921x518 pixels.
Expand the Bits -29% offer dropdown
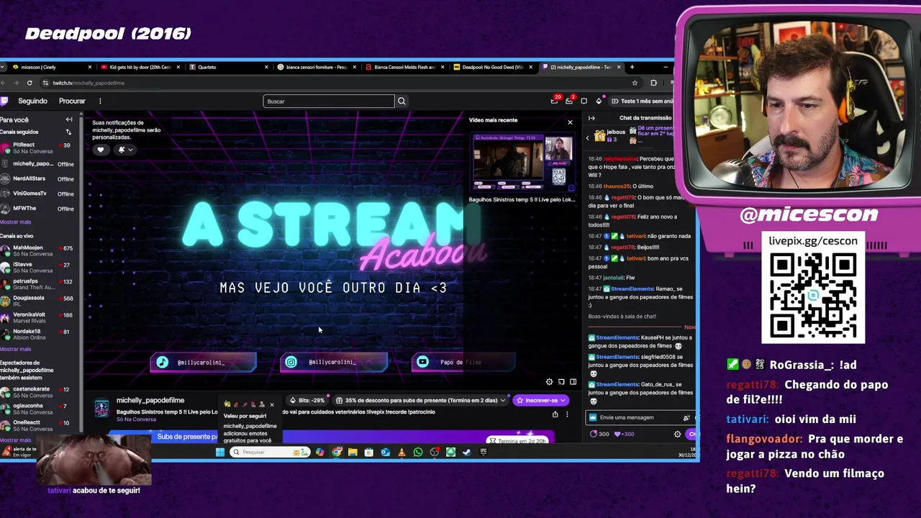[307, 400]
